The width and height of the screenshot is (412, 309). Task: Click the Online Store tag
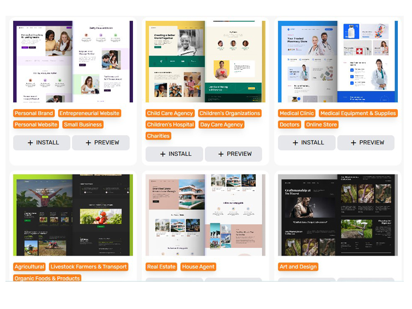[x=322, y=125]
